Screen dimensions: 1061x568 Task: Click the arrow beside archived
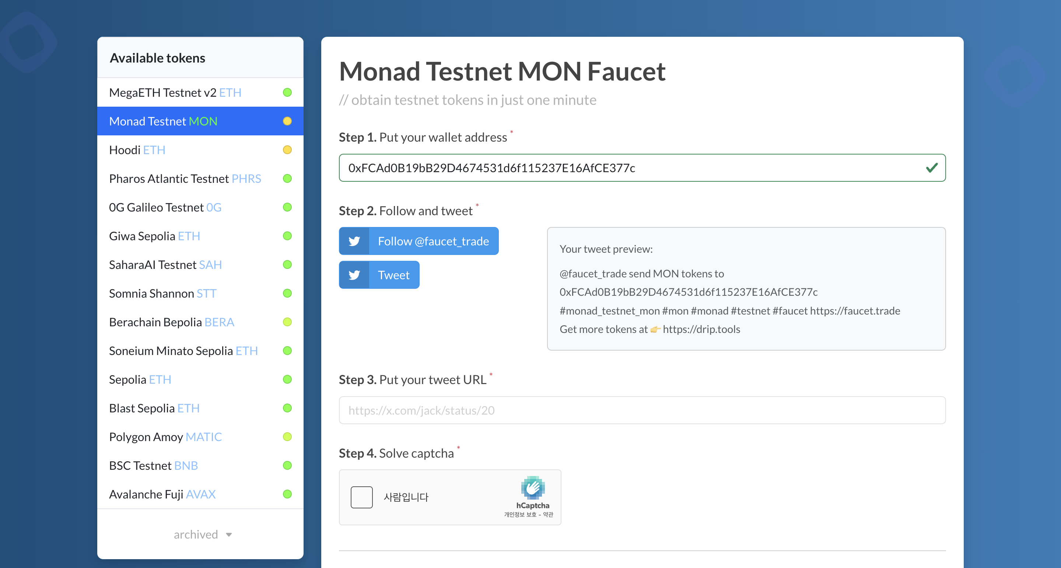pos(229,535)
